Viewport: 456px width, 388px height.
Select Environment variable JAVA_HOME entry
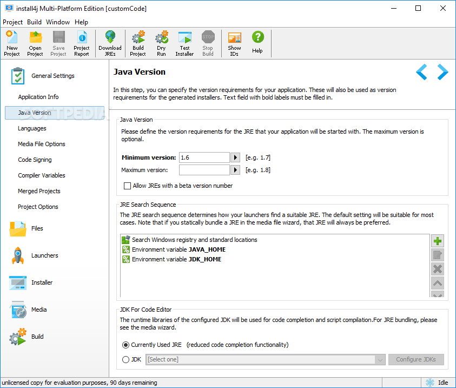coord(174,249)
